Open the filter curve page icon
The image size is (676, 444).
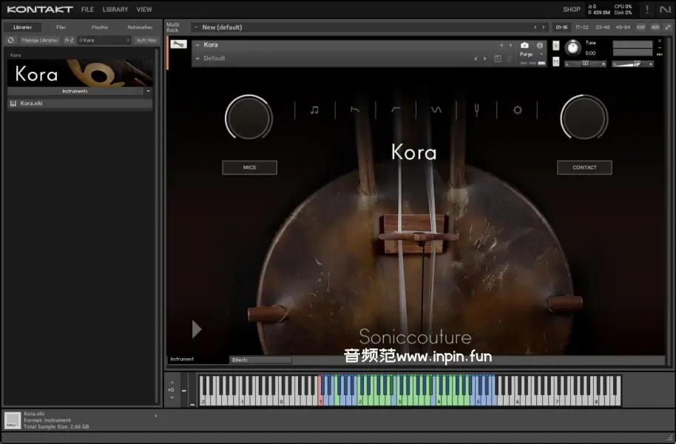coord(396,110)
